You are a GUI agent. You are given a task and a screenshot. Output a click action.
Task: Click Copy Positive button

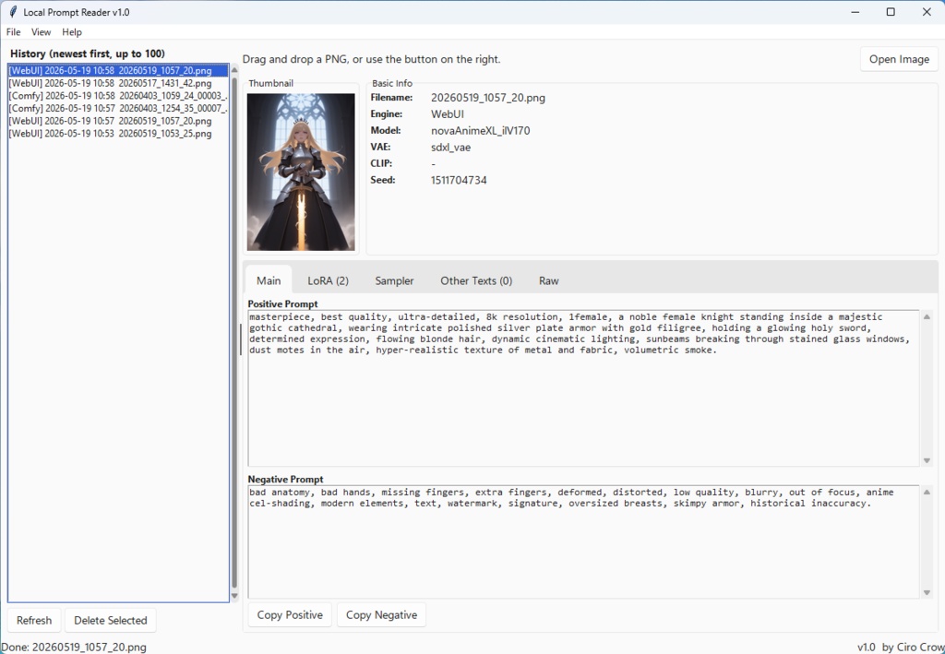pyautogui.click(x=290, y=615)
